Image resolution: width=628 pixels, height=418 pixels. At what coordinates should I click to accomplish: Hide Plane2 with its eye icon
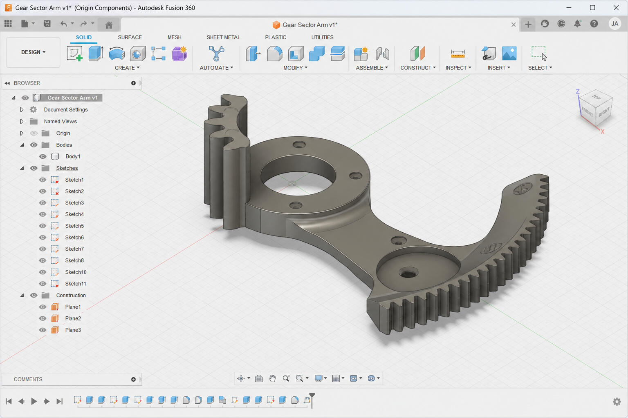pyautogui.click(x=43, y=318)
